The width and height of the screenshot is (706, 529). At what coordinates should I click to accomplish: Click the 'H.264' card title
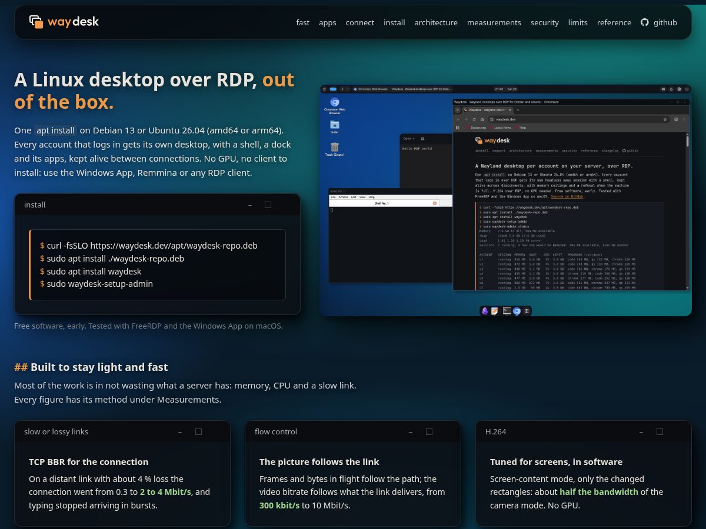tap(495, 432)
